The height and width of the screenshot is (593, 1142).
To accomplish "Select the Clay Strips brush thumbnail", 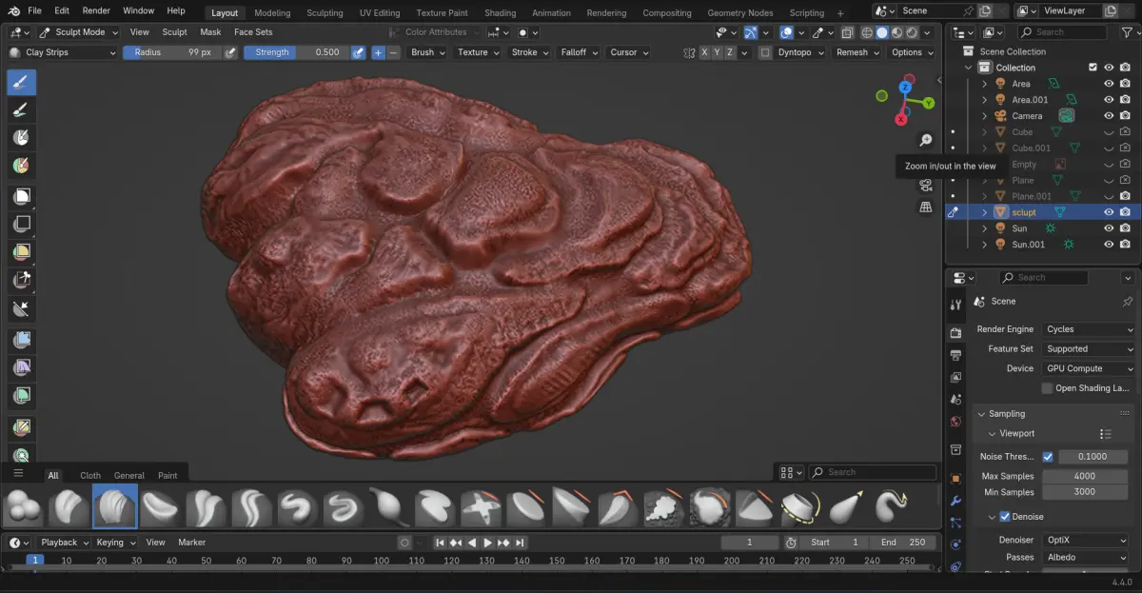I will point(115,505).
